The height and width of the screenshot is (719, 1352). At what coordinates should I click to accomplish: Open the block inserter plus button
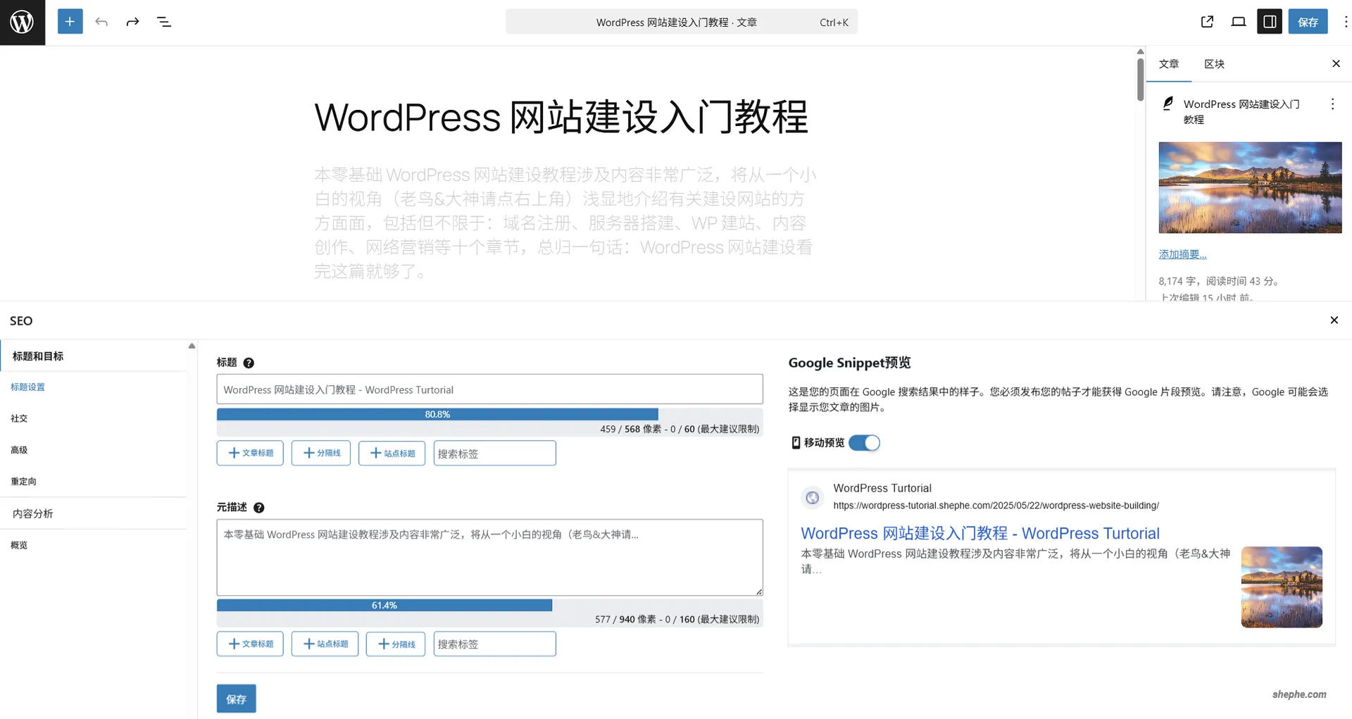[x=70, y=22]
